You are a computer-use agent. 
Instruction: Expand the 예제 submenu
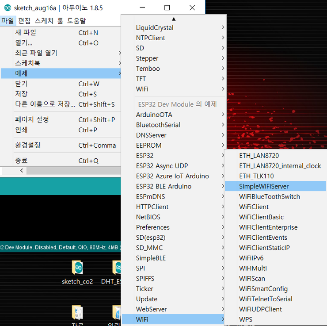coord(61,73)
